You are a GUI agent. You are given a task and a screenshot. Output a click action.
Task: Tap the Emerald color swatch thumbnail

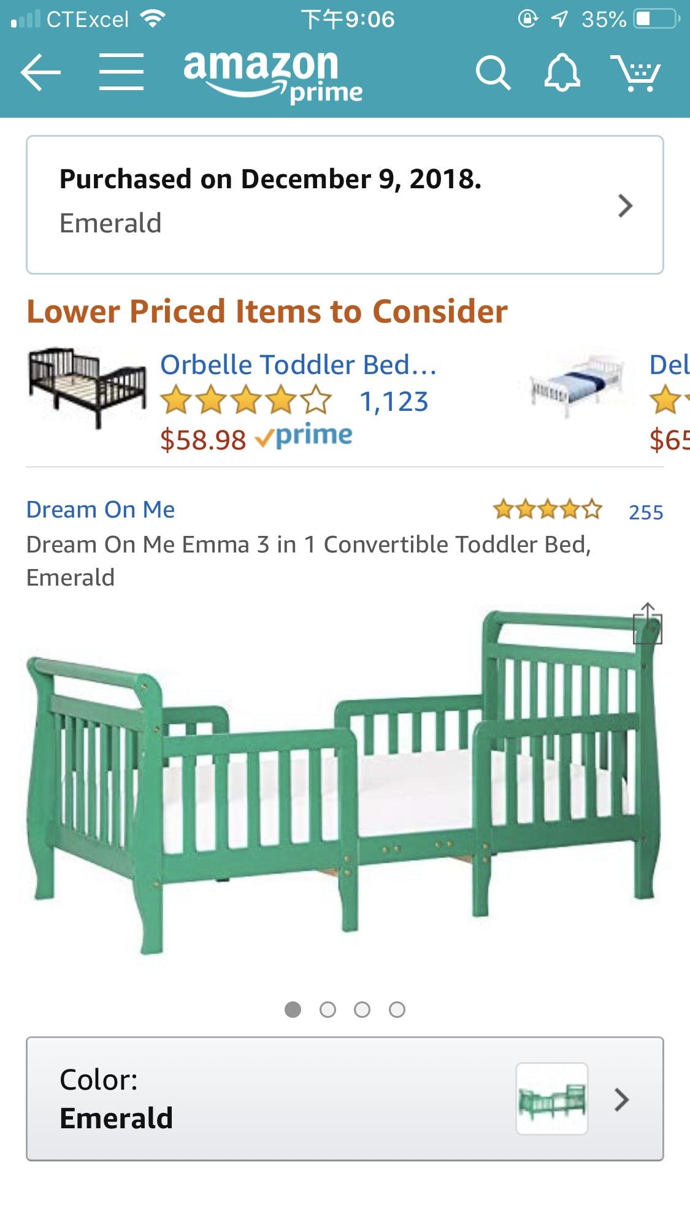point(552,1099)
